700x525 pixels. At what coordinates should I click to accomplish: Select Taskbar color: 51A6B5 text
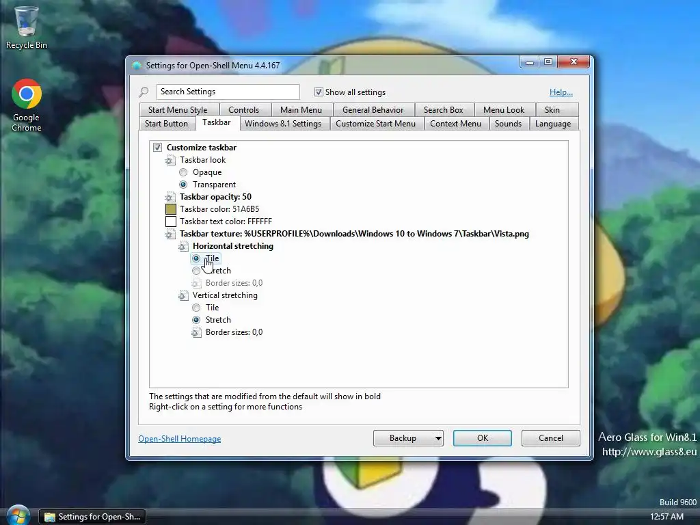[219, 209]
